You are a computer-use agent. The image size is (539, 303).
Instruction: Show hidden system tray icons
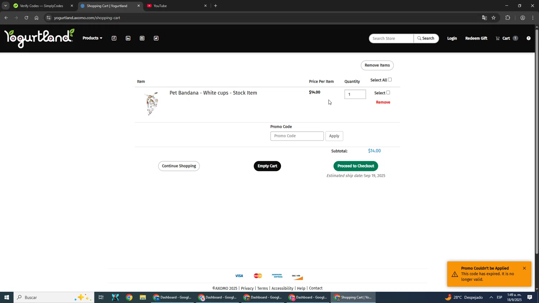point(491,297)
